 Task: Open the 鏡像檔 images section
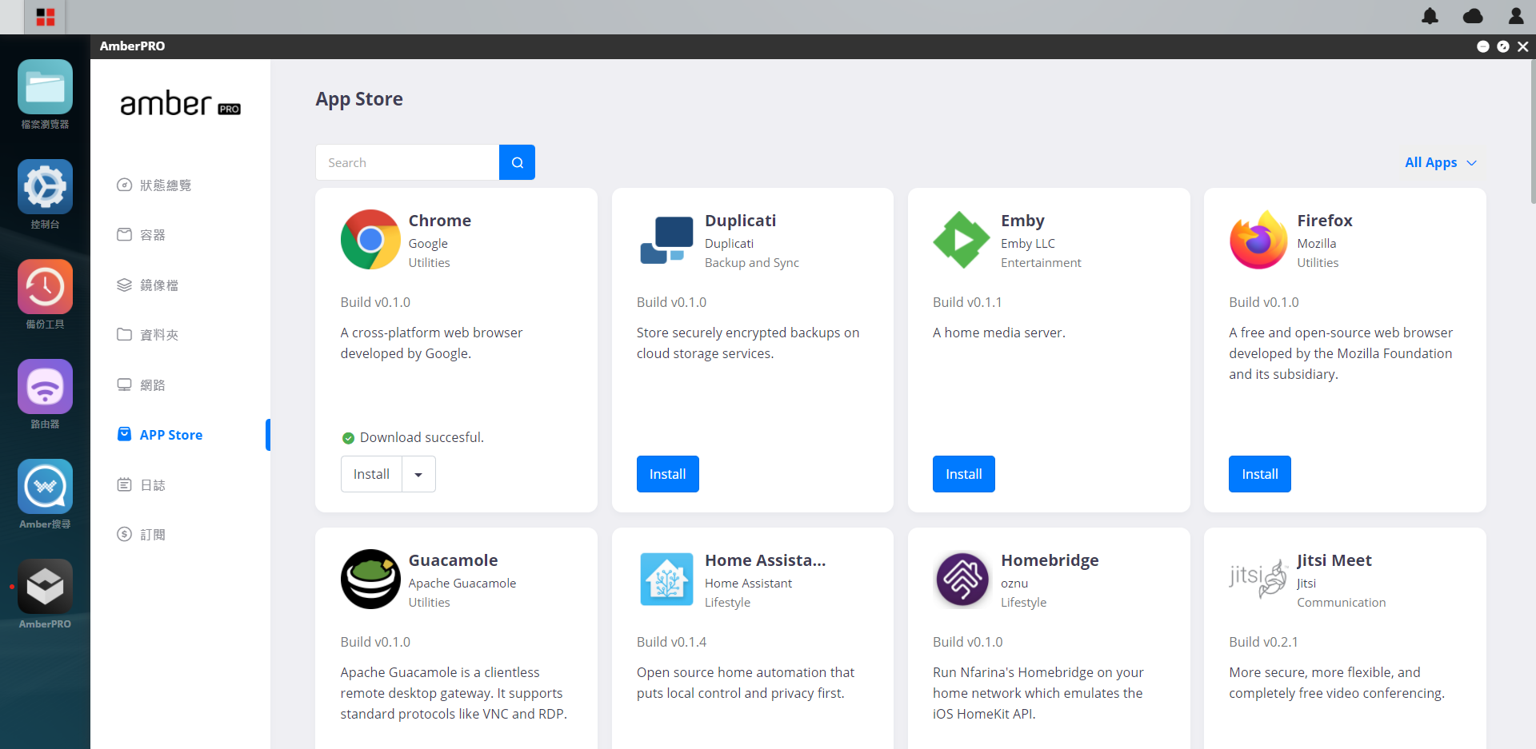(x=148, y=285)
